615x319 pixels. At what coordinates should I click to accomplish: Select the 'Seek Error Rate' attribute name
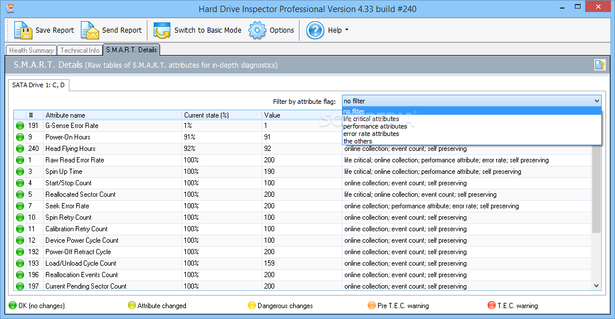67,206
